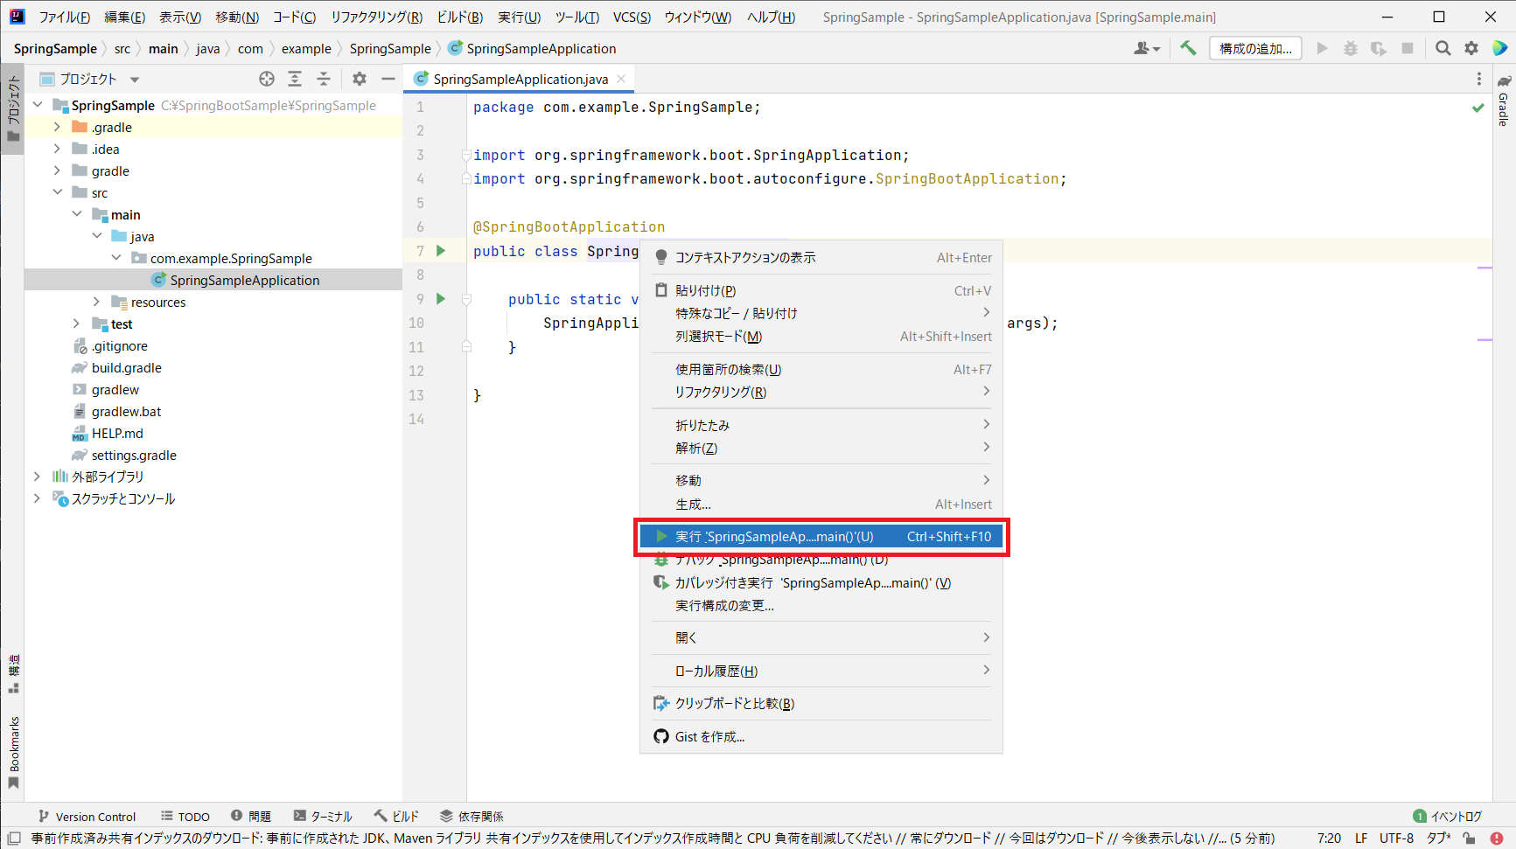
Task: Open the イベントログ window
Action: (x=1447, y=816)
